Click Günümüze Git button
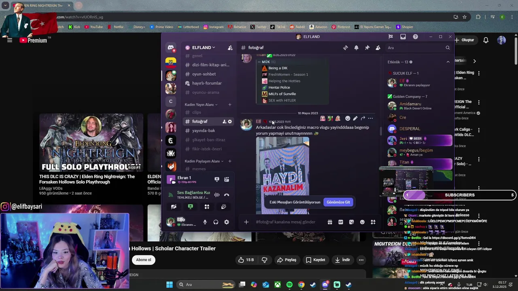The image size is (518, 291). coord(338,202)
